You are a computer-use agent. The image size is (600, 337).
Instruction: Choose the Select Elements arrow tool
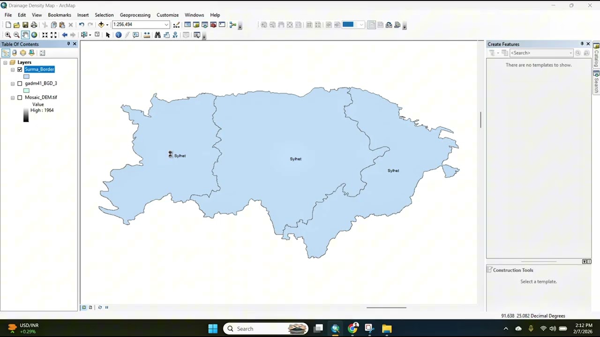pyautogui.click(x=108, y=35)
